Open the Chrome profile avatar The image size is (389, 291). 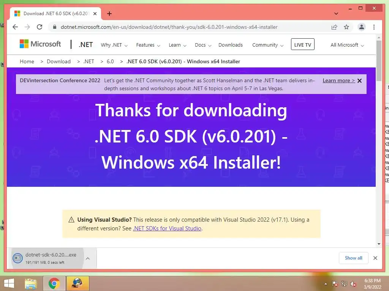tap(362, 27)
